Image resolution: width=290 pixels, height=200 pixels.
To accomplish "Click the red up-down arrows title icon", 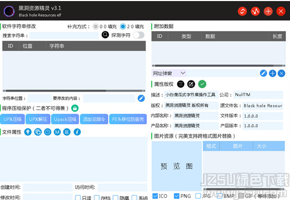I will [x=242, y=12].
